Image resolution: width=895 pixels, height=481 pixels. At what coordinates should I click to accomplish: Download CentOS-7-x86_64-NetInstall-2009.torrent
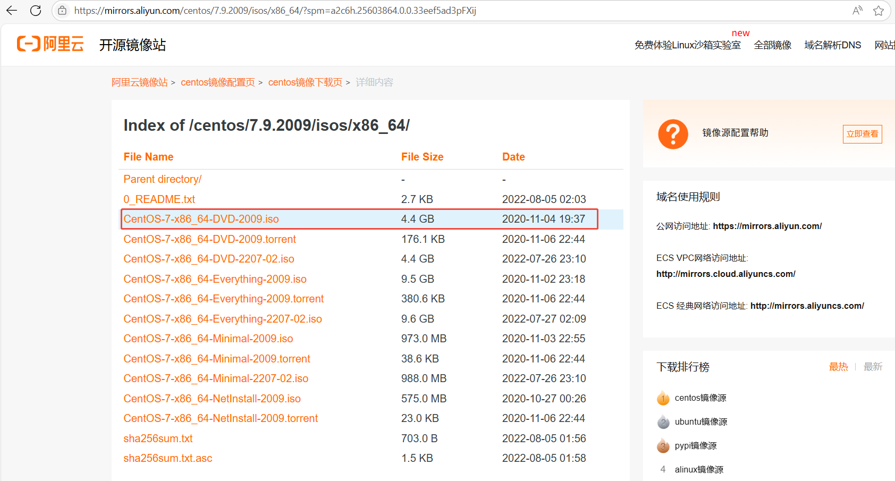(x=221, y=418)
